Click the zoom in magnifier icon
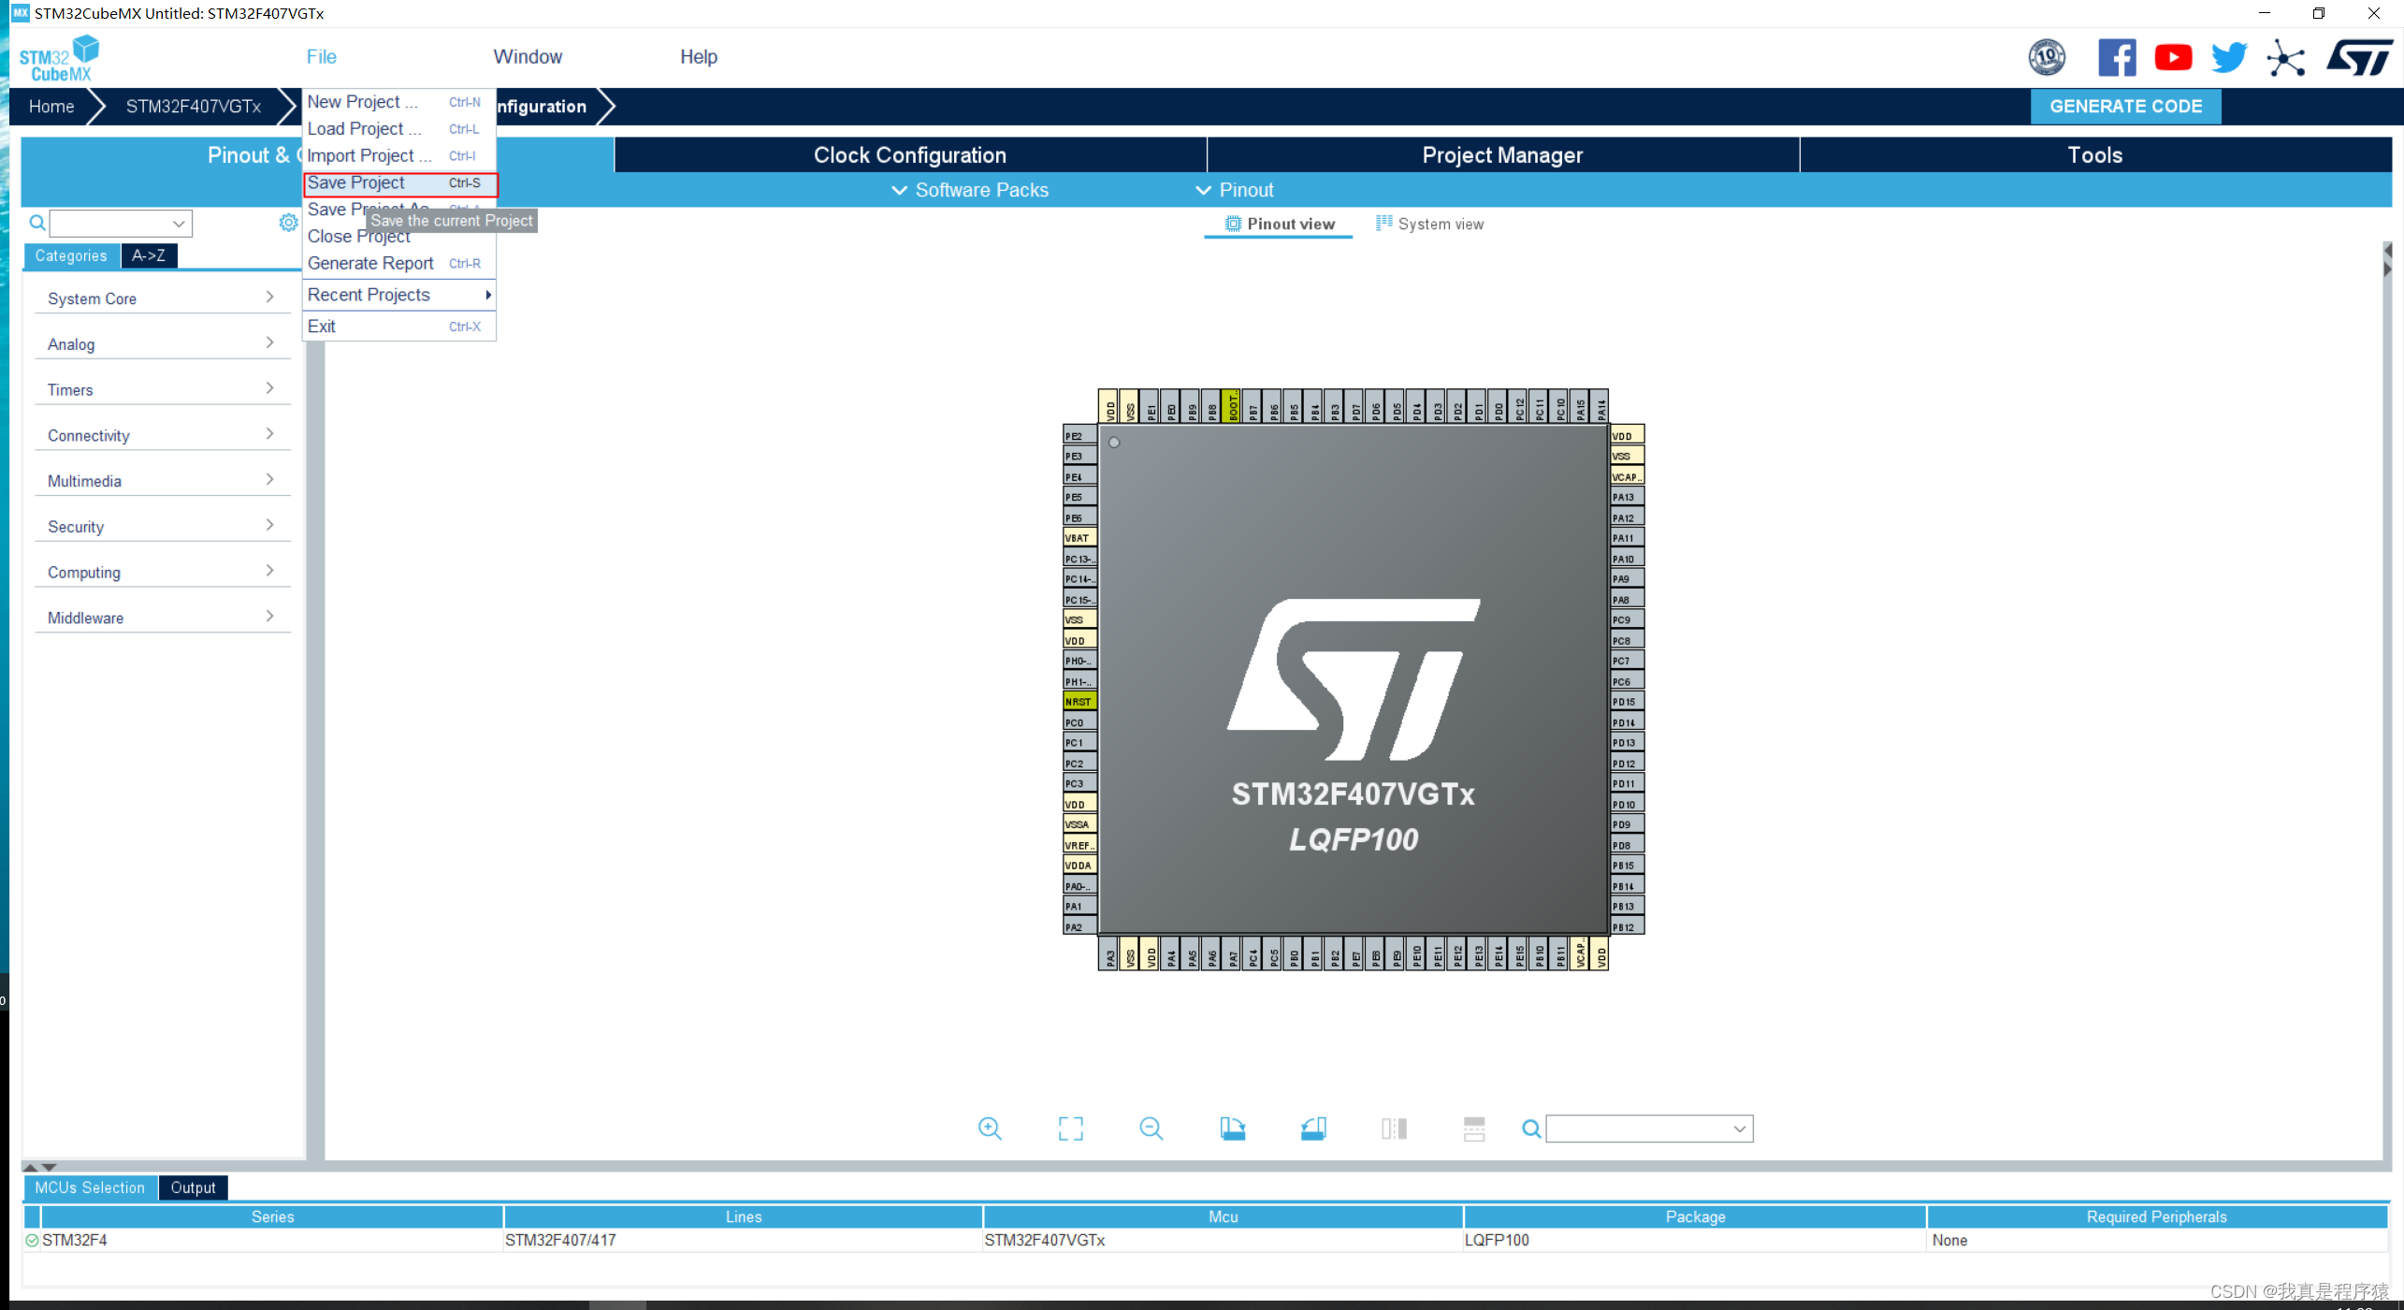2404x1310 pixels. coord(990,1128)
